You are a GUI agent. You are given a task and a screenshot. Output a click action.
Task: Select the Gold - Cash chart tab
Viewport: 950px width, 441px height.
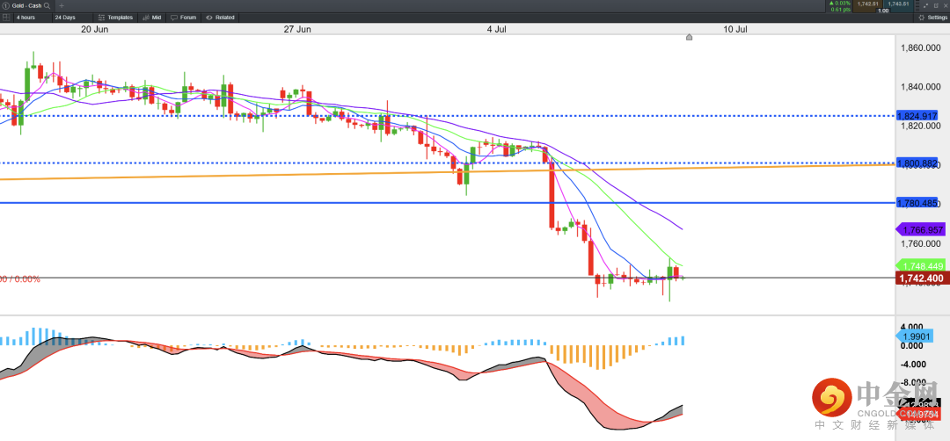pos(26,5)
